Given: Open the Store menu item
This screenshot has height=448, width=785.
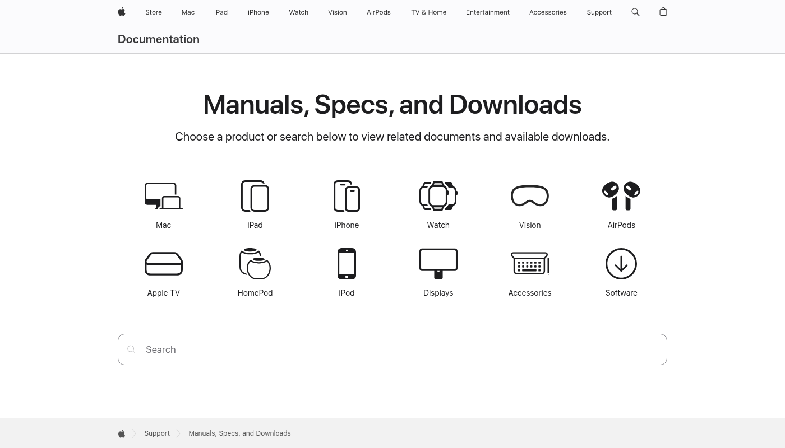Looking at the screenshot, I should coord(154,12).
